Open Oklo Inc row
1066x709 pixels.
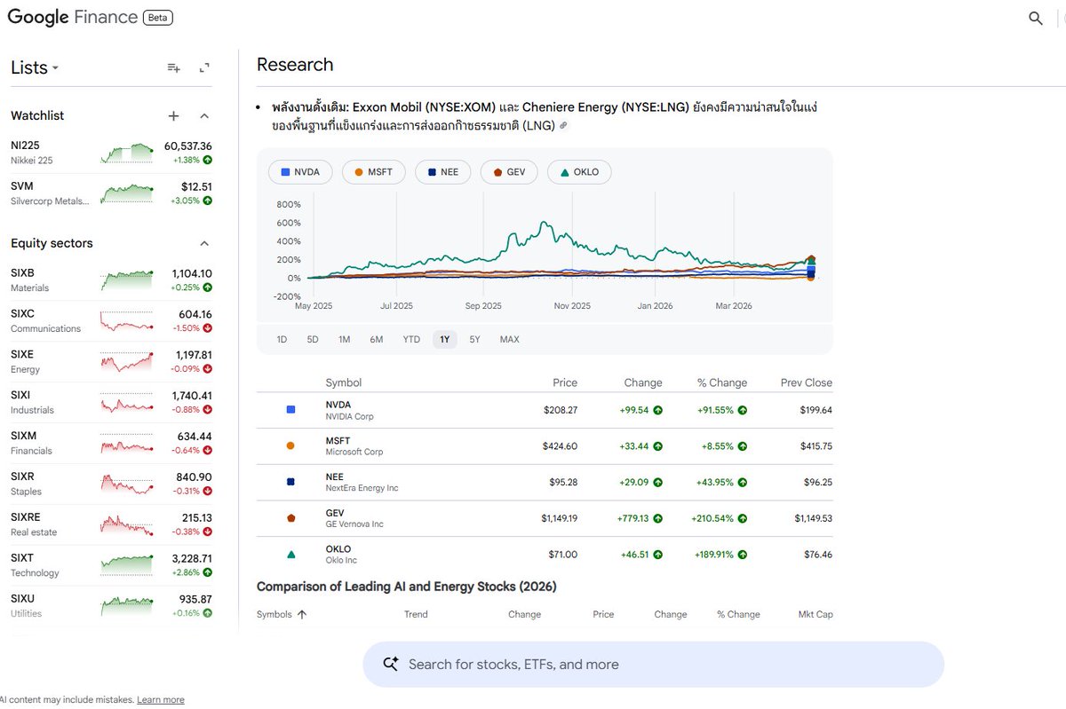[545, 555]
